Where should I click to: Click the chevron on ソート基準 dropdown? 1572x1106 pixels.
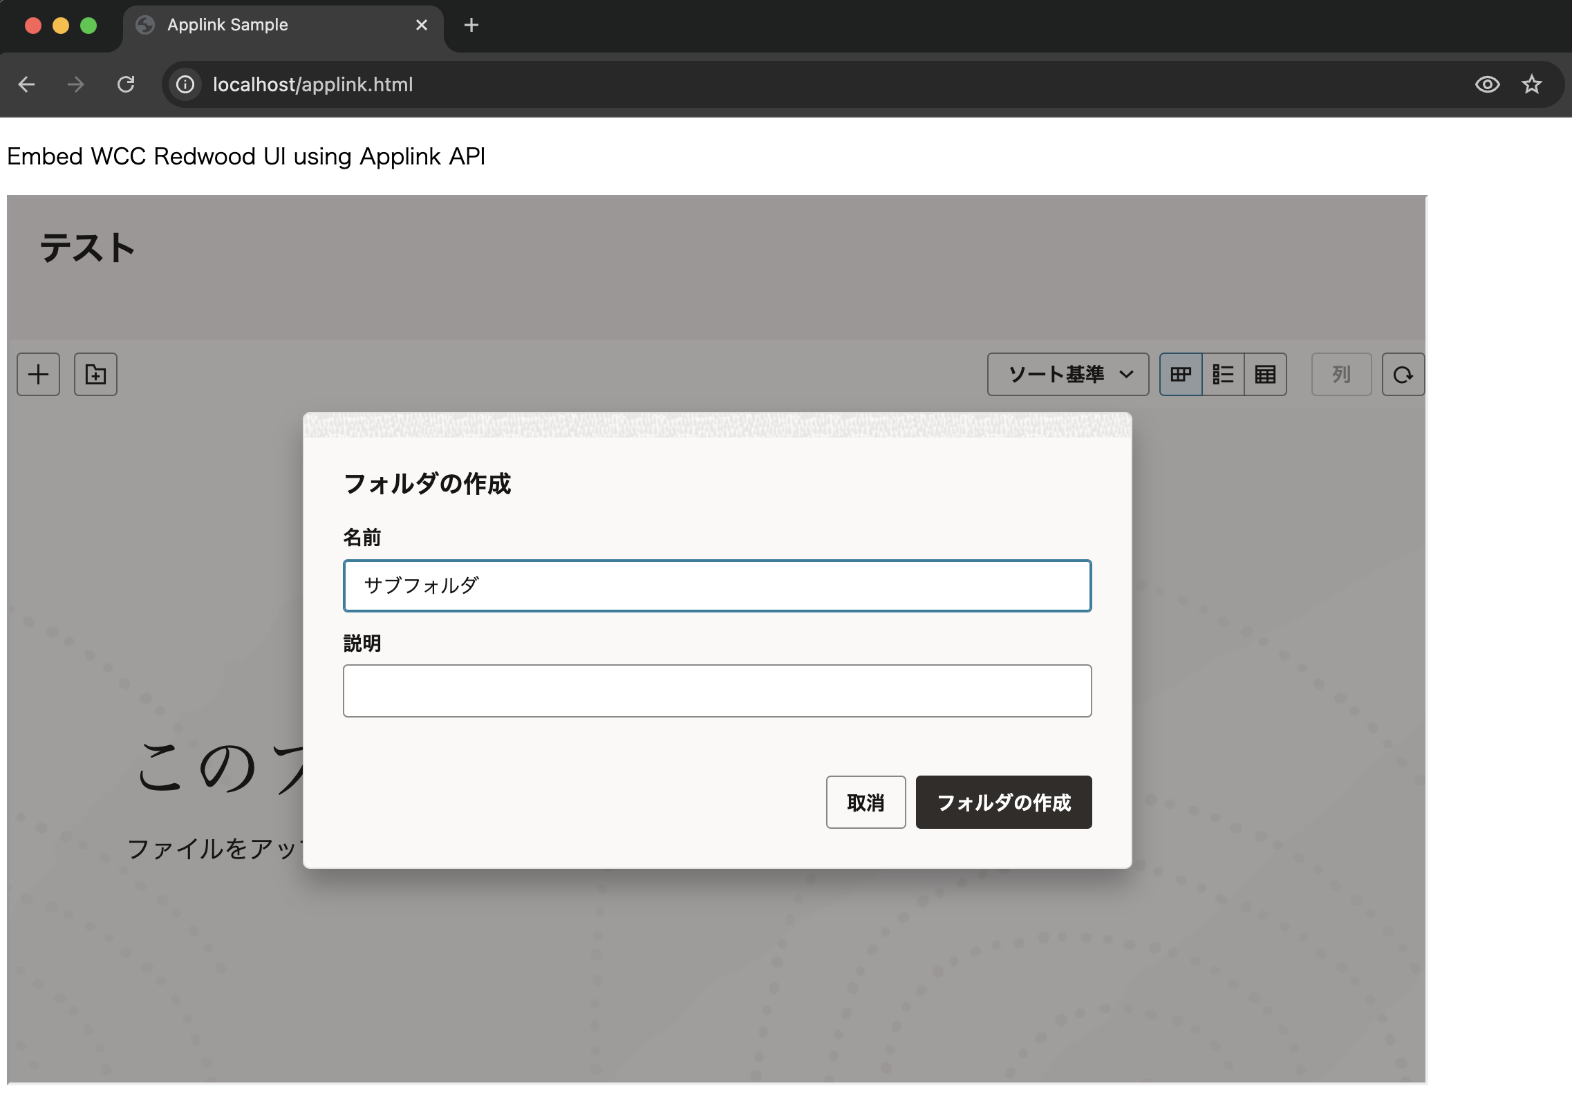coord(1126,375)
